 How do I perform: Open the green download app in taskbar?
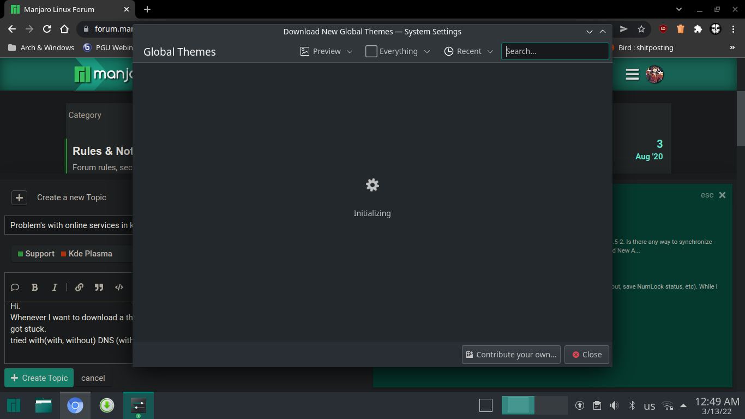tap(107, 405)
